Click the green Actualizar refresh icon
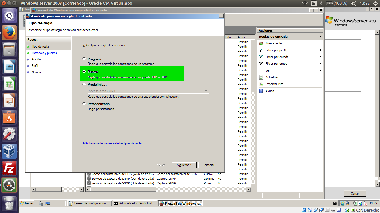 click(261, 77)
